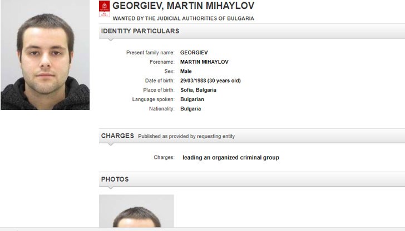Viewport: 405px width, 231px height.
Task: Click the forename value MARTIN MIHAYLOV
Action: (205, 62)
